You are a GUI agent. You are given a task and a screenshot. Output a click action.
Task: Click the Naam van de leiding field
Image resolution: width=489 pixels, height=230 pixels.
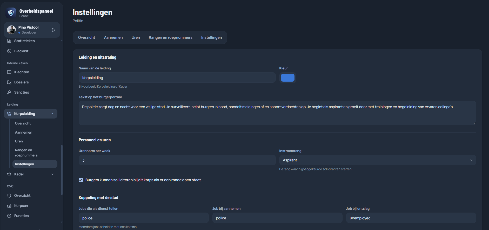tap(177, 77)
